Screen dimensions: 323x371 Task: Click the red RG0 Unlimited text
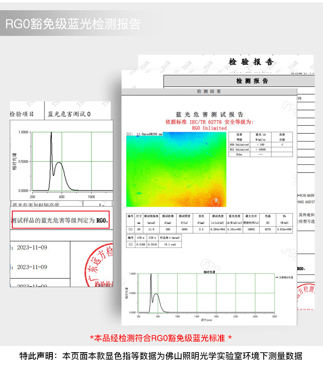pyautogui.click(x=209, y=128)
